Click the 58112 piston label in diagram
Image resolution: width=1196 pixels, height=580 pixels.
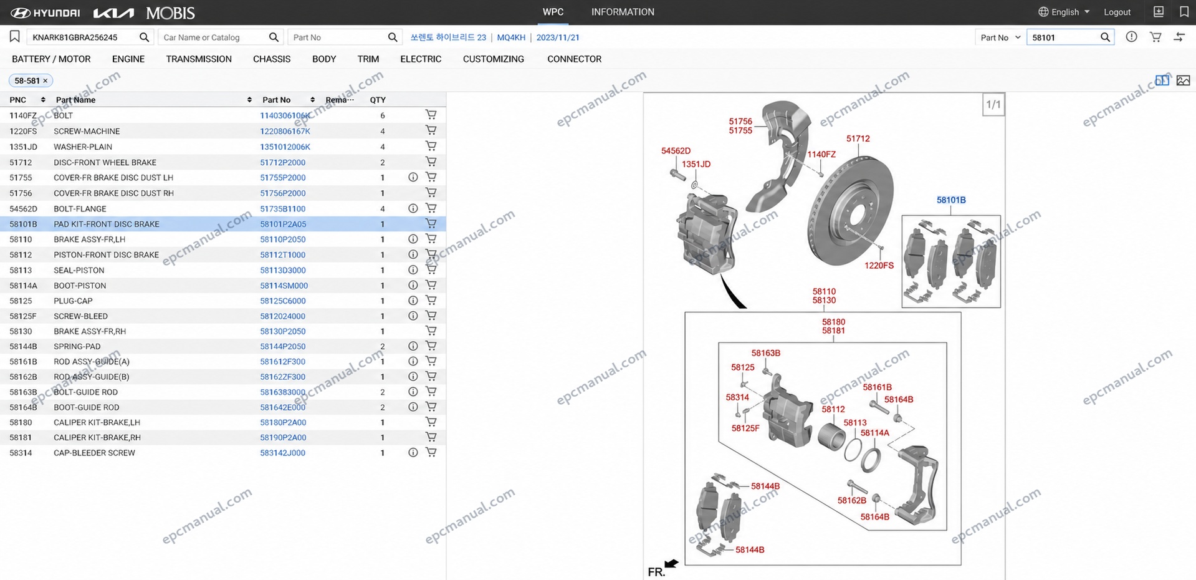pyautogui.click(x=833, y=409)
